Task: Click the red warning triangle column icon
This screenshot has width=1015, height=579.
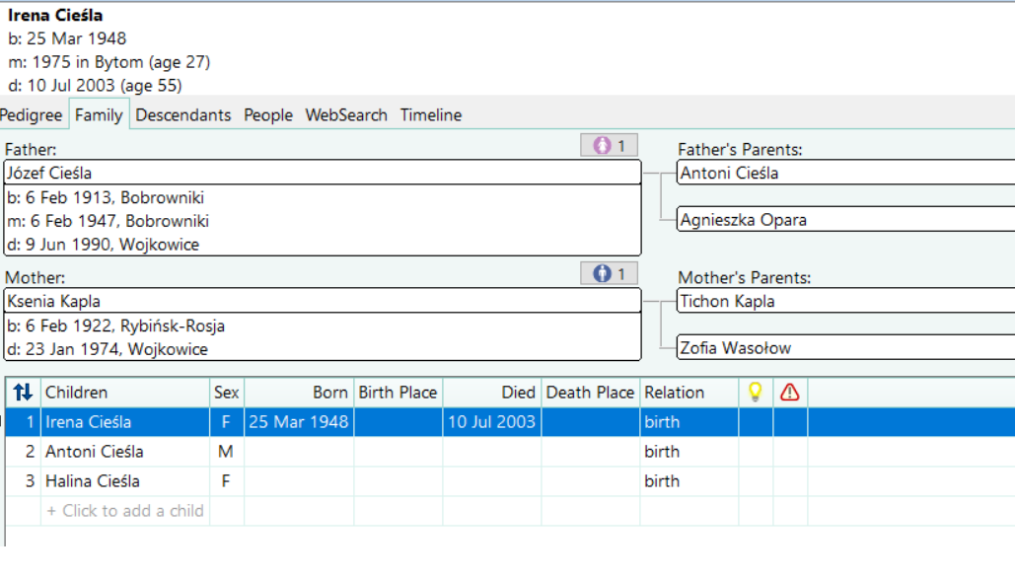Action: pos(790,393)
